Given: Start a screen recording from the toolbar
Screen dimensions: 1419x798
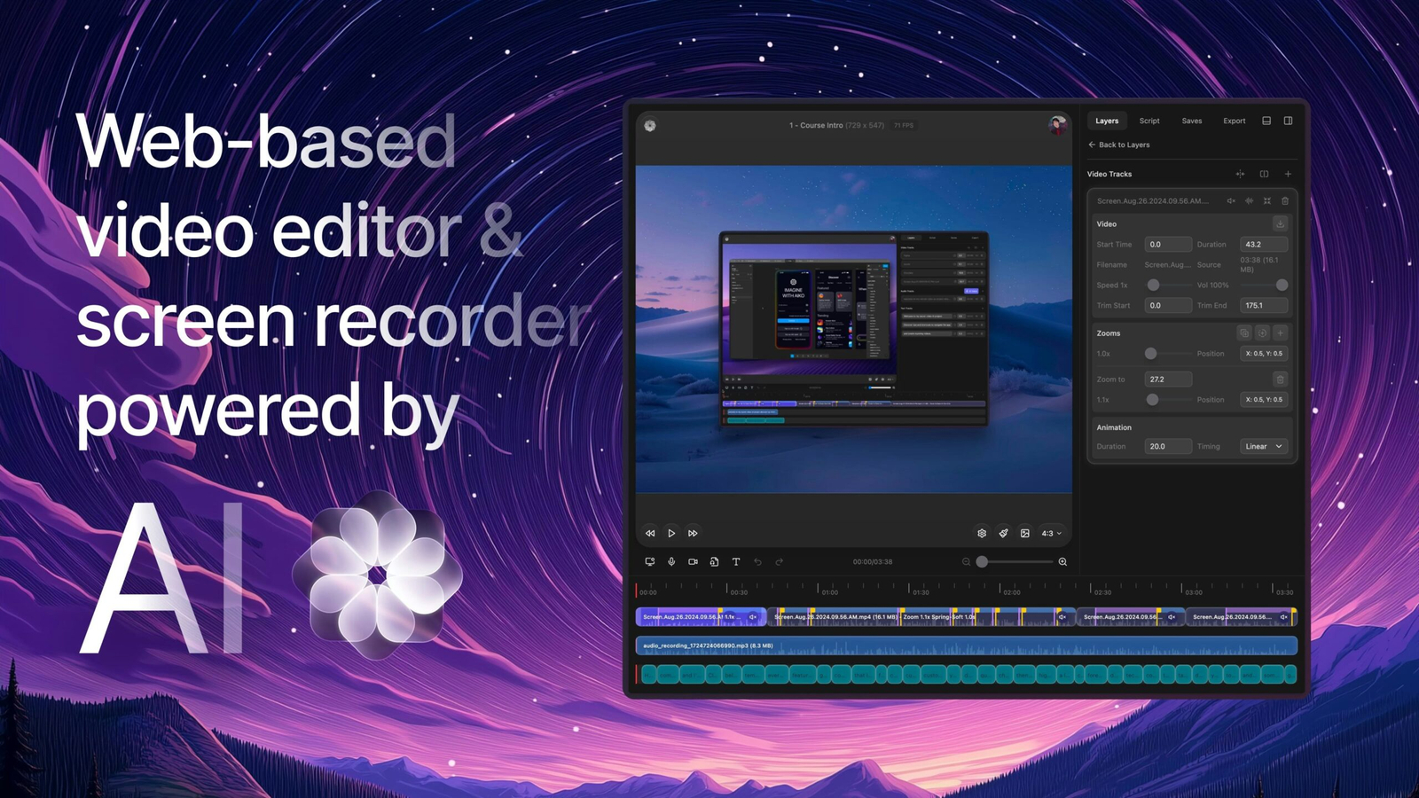Looking at the screenshot, I should [650, 561].
